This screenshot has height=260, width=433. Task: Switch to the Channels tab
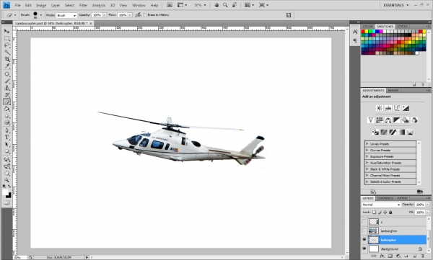pyautogui.click(x=385, y=198)
